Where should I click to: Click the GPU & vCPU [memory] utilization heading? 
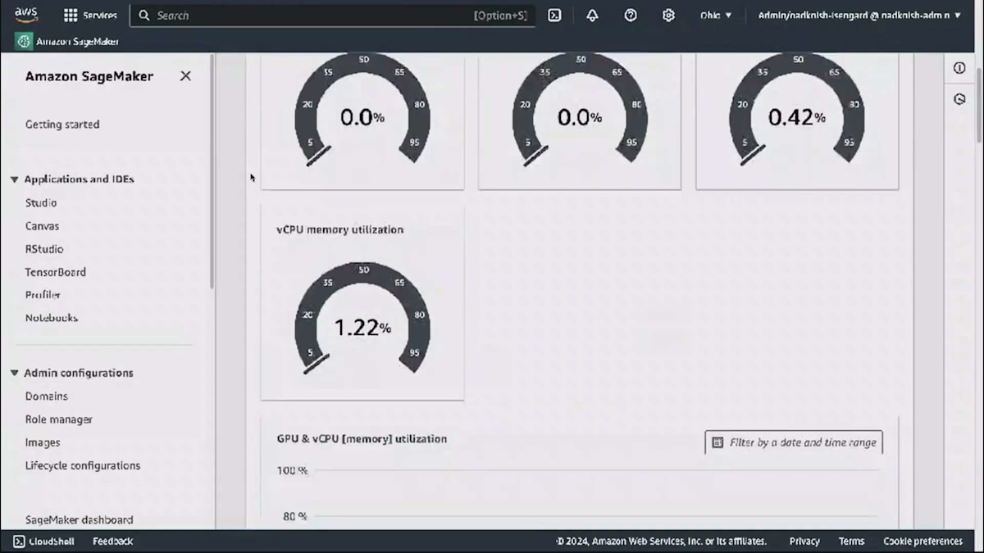pyautogui.click(x=362, y=439)
